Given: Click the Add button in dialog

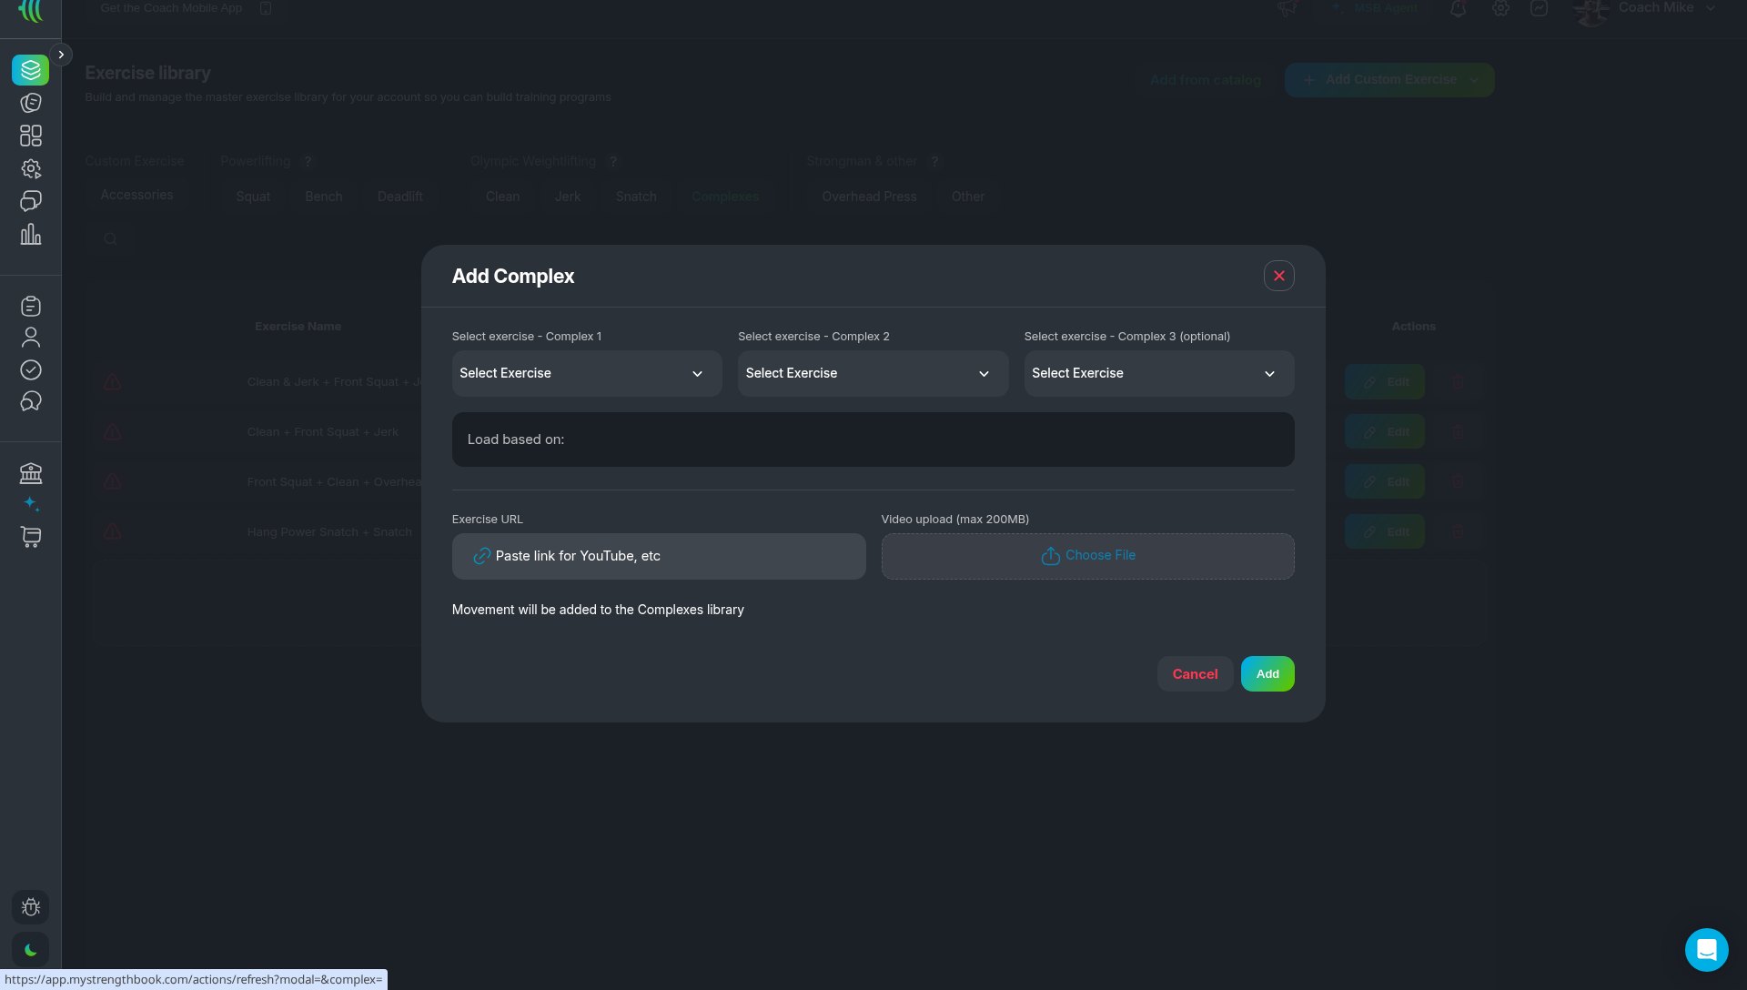Looking at the screenshot, I should point(1267,674).
